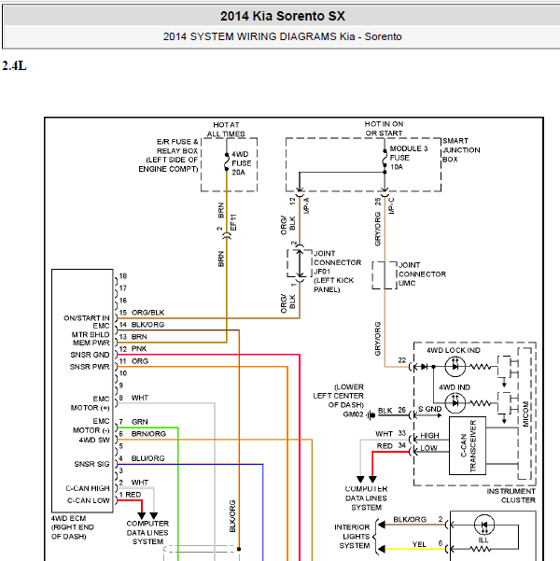This screenshot has height=561, width=560.
Task: Click the 4WD IND LED symbol
Action: pos(455,403)
